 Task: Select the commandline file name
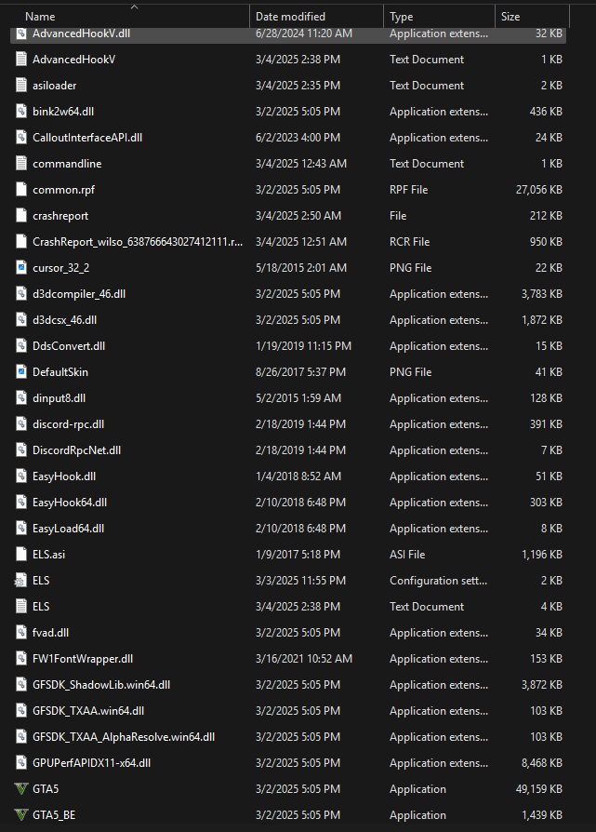tap(67, 164)
